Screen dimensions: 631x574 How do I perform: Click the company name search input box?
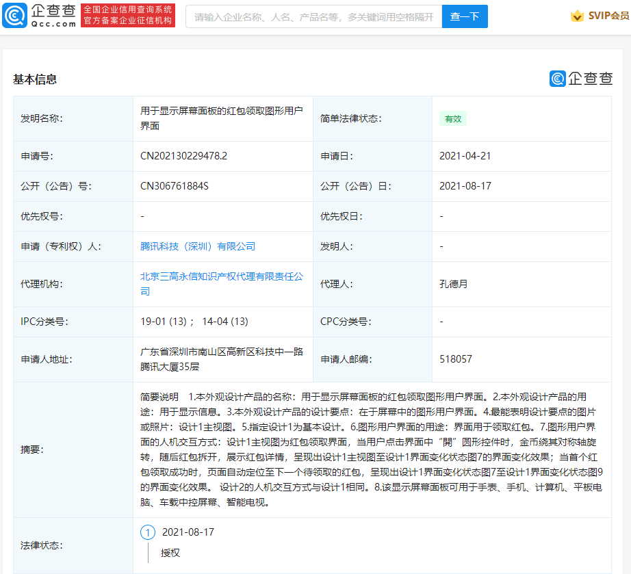(313, 16)
